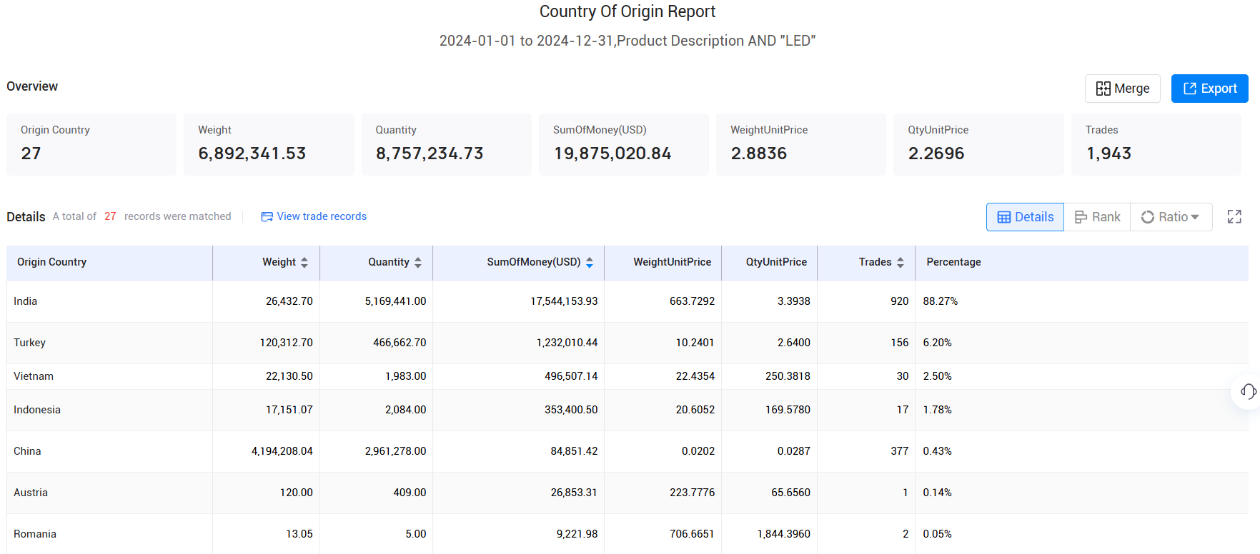Click the SumOfMoney(USD) overview card
Image resolution: width=1260 pixels, height=554 pixels.
pos(623,144)
